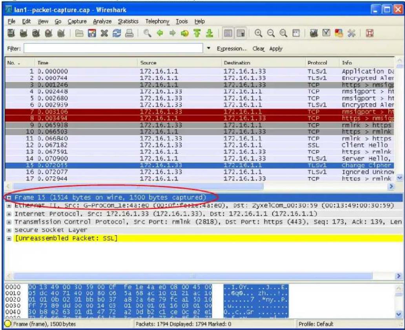This screenshot has height=330, width=405.
Task: Click the Expression... button
Action: coord(232,49)
